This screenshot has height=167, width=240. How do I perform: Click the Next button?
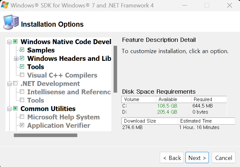197,158
